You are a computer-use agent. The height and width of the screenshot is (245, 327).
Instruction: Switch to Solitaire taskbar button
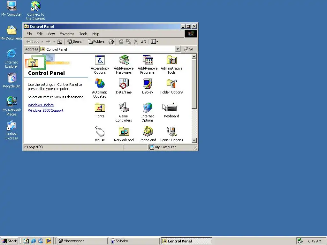click(134, 241)
